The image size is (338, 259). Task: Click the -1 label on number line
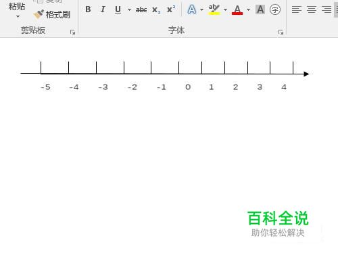(162, 87)
